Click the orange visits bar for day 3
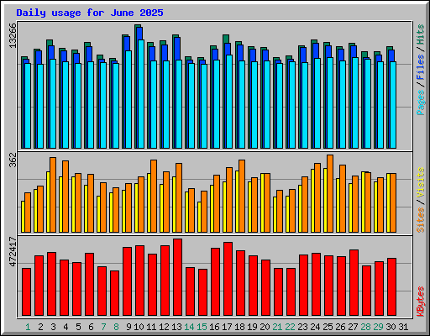This screenshot has width=430, height=336. pos(53,195)
